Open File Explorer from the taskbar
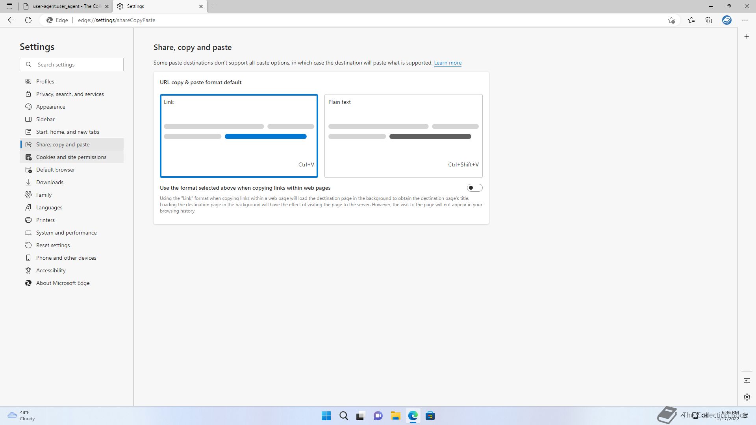 pyautogui.click(x=395, y=416)
